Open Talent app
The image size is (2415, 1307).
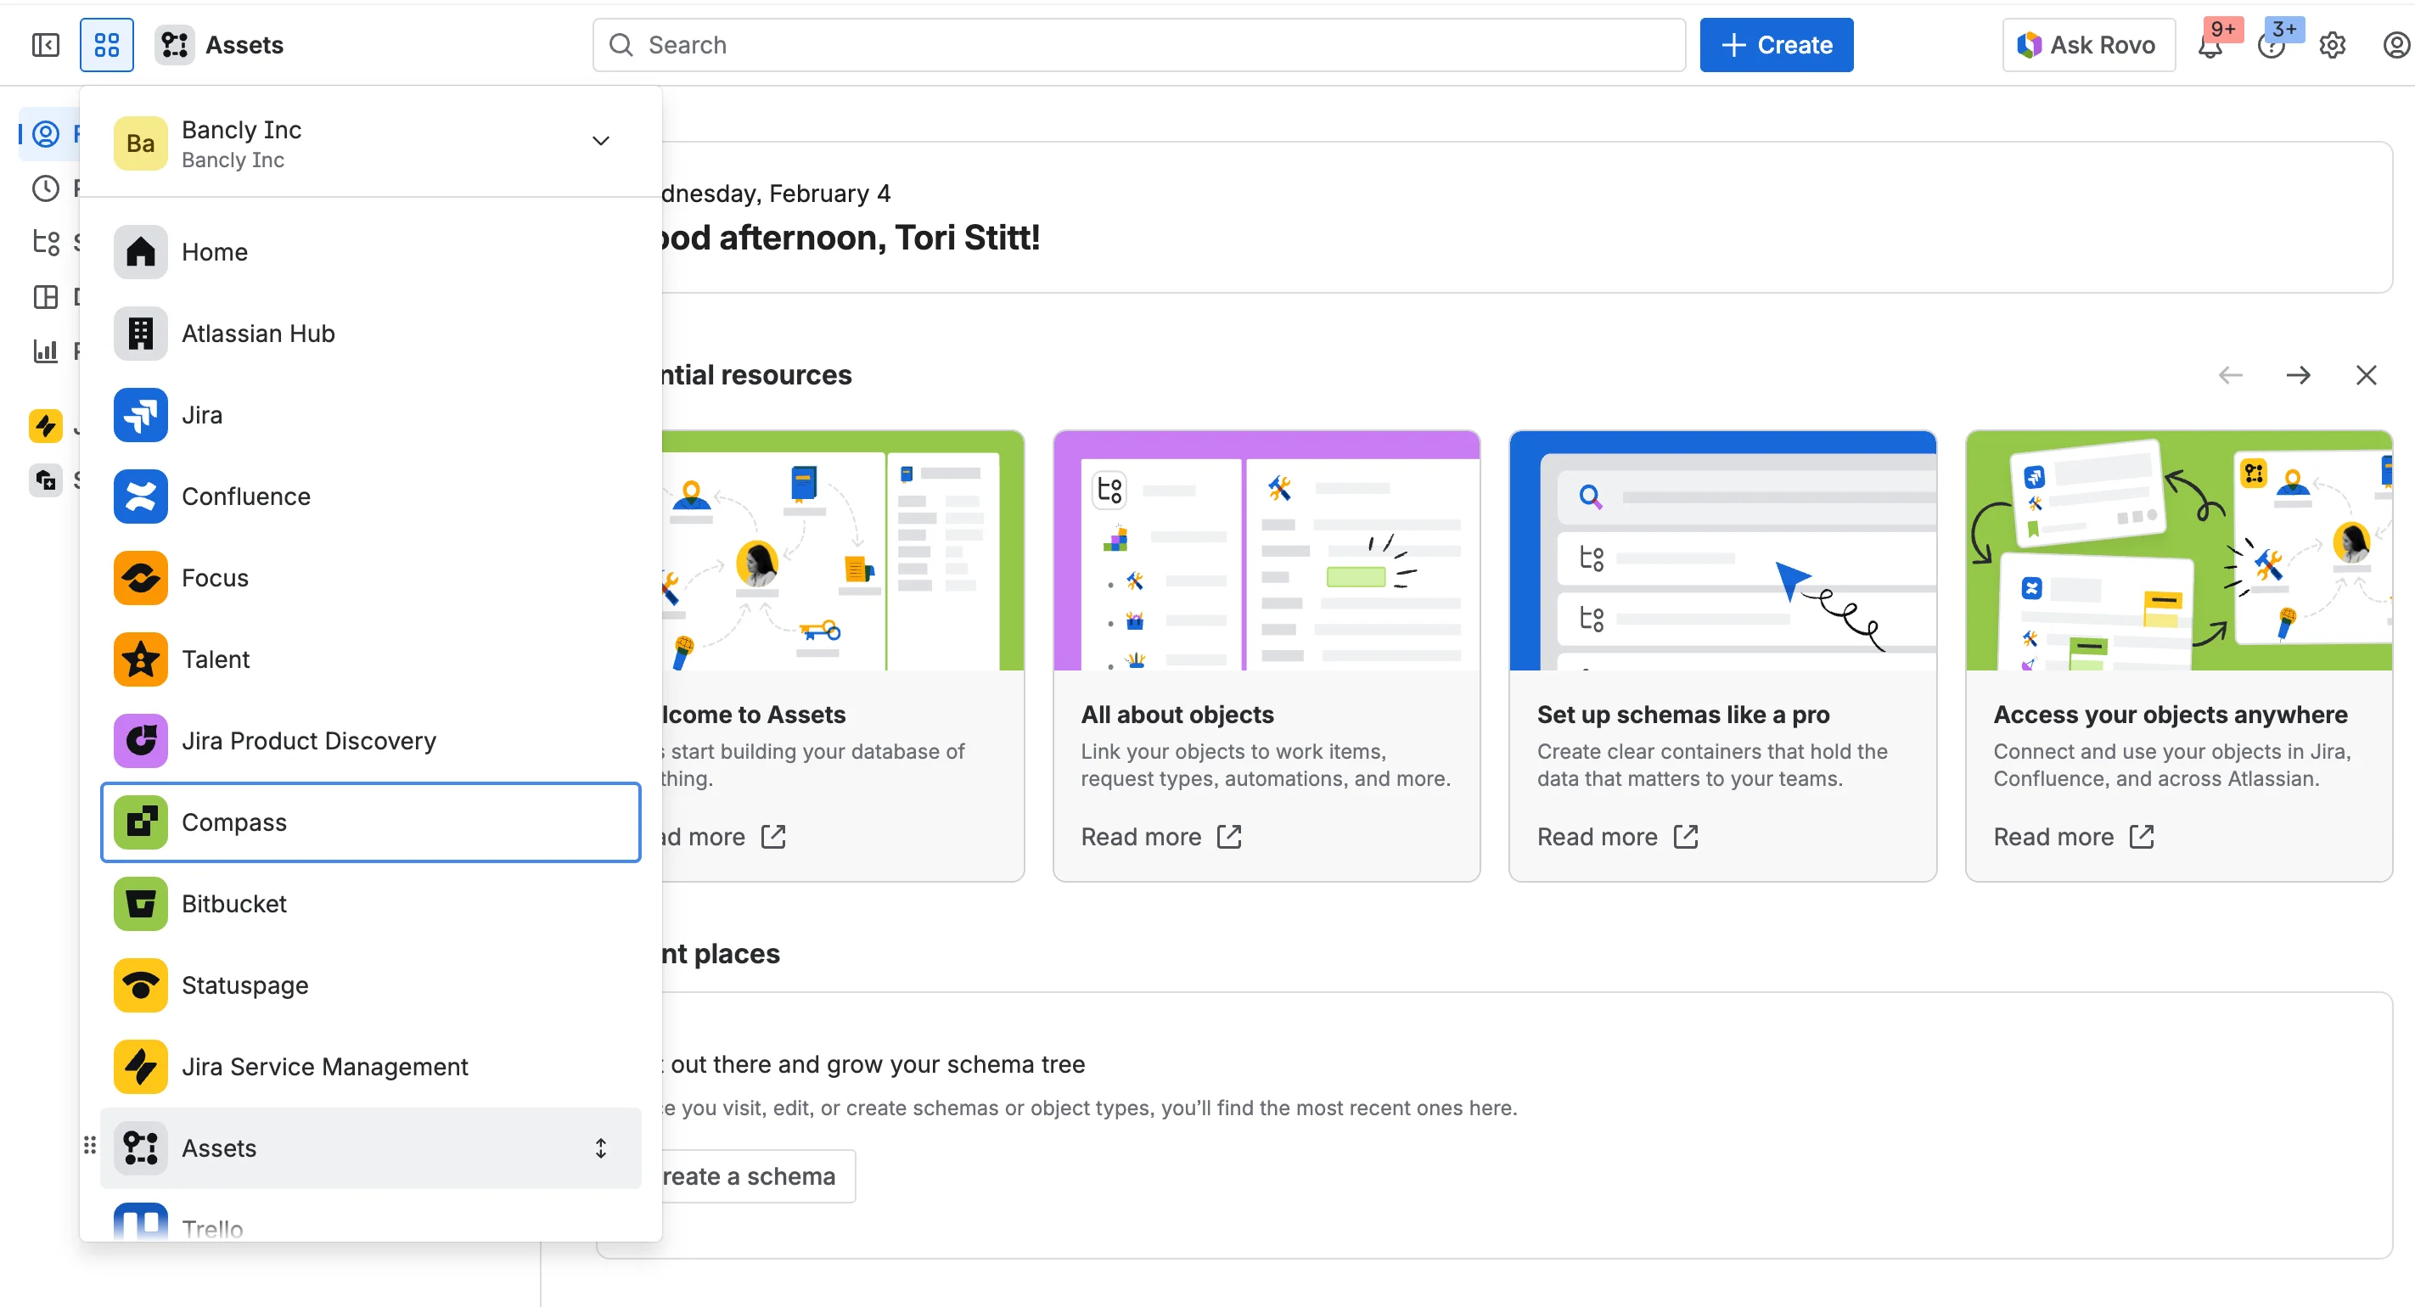click(371, 659)
